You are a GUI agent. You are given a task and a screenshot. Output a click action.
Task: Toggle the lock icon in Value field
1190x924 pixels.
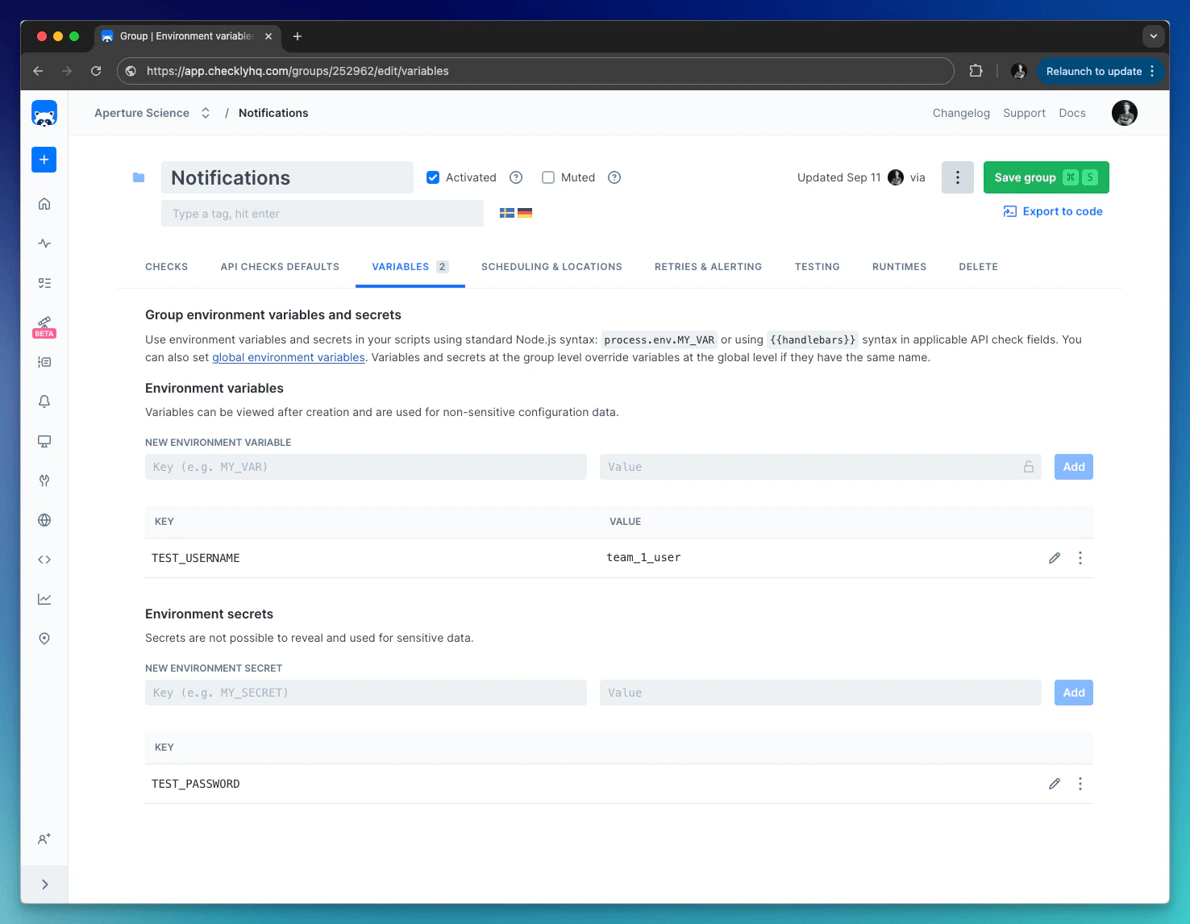tap(1029, 467)
